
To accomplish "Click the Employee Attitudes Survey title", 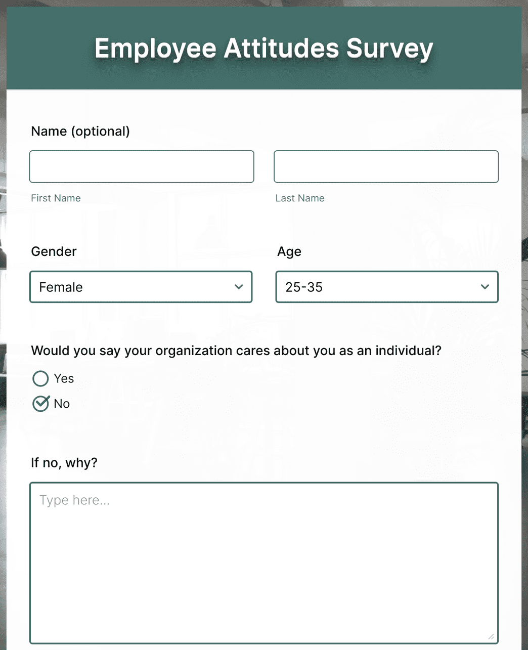I will (263, 48).
